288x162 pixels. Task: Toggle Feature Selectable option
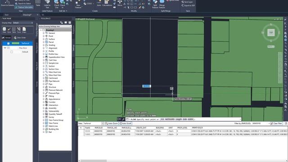pyautogui.click(x=24, y=7)
